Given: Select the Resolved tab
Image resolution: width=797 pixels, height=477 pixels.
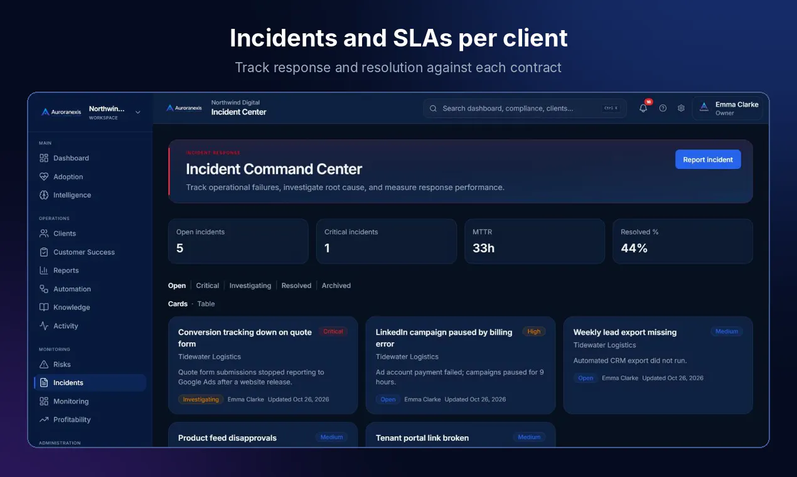Looking at the screenshot, I should pos(296,286).
